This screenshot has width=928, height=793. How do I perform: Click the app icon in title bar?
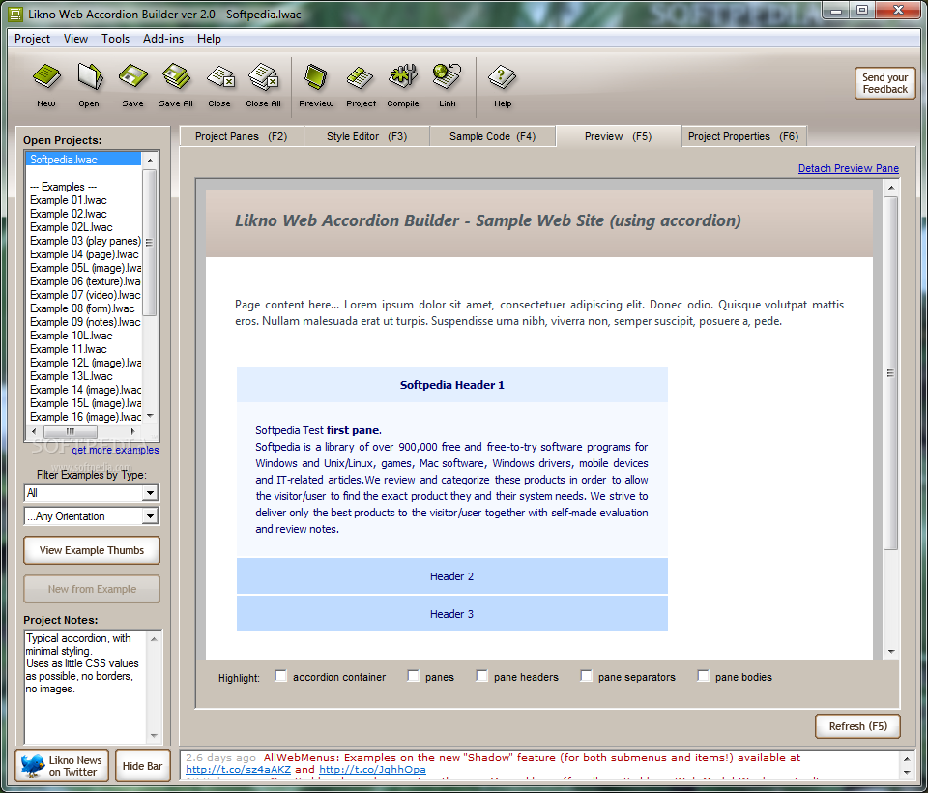[x=15, y=15]
